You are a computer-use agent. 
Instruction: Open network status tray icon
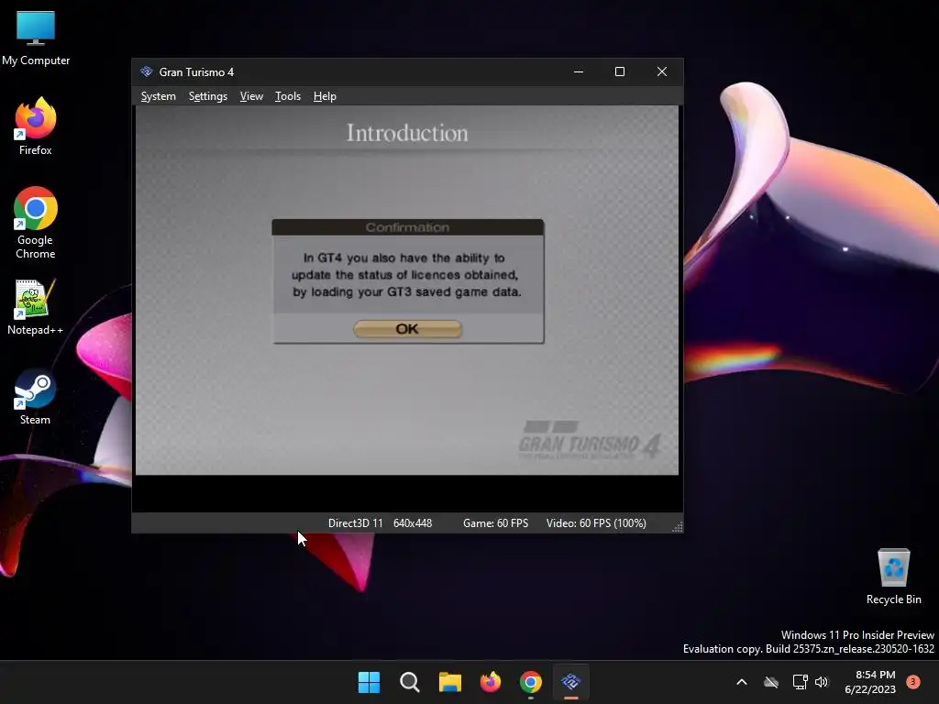point(800,682)
